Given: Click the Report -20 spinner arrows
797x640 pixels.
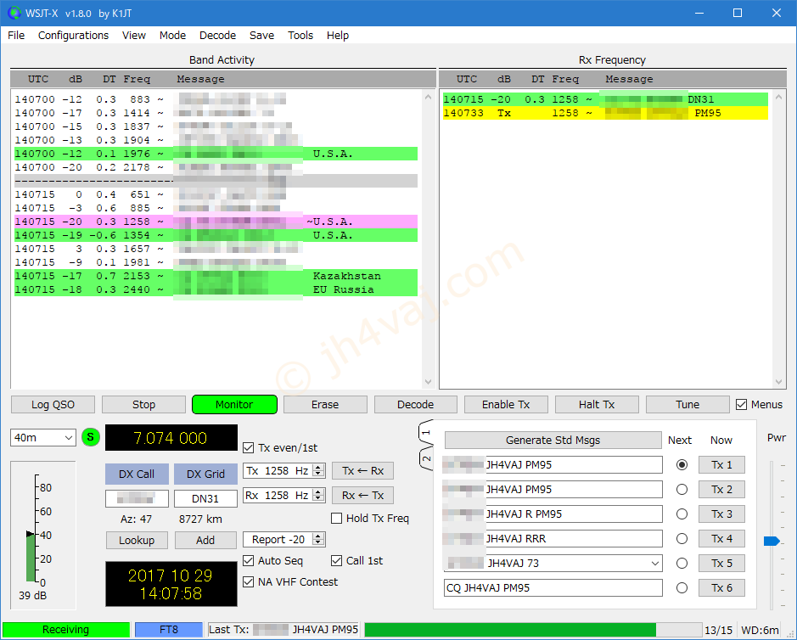Looking at the screenshot, I should [318, 539].
